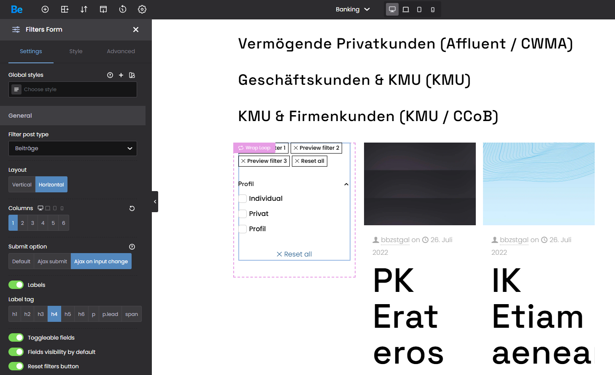Reset the Columns setting icon
Screen dimensions: 615x375
click(132, 208)
